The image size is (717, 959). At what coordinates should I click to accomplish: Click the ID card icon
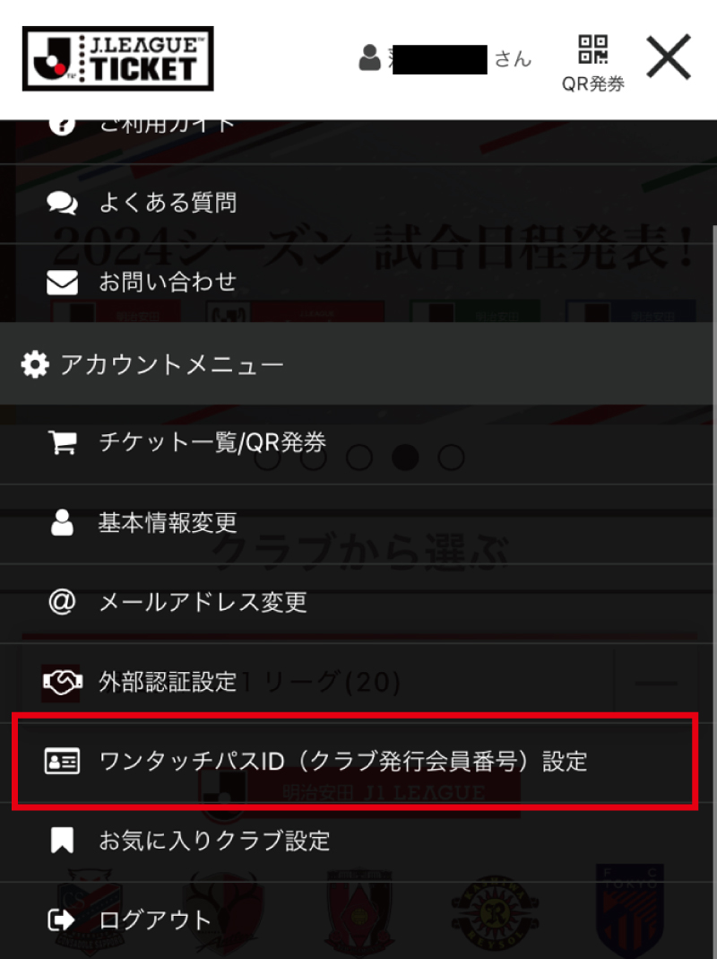click(62, 762)
